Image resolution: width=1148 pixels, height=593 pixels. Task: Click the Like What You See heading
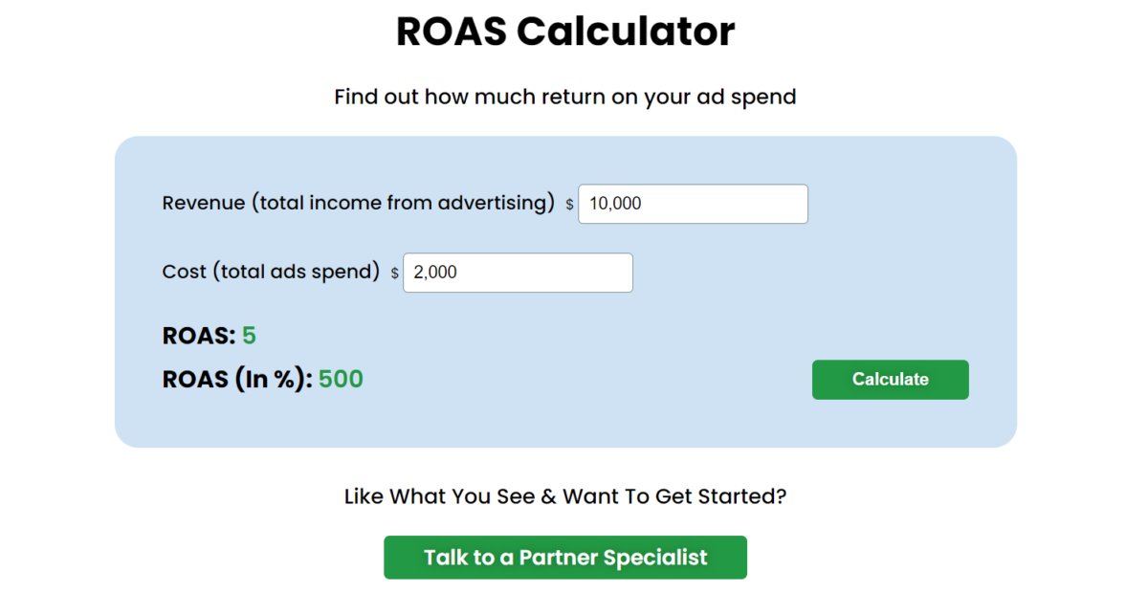(x=564, y=496)
